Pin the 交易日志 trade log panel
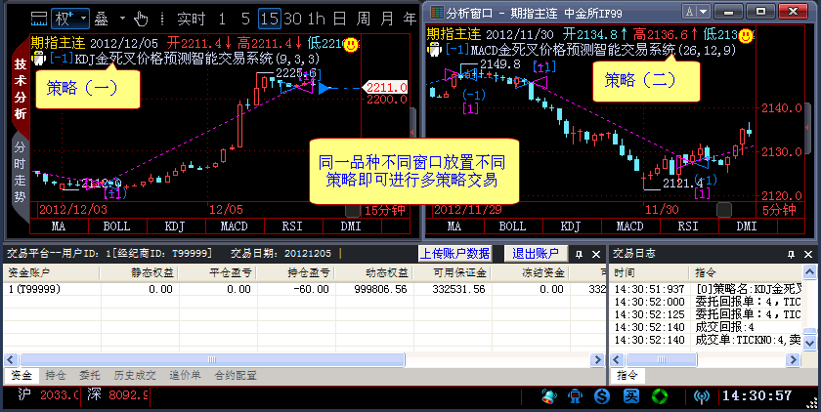 [x=792, y=254]
